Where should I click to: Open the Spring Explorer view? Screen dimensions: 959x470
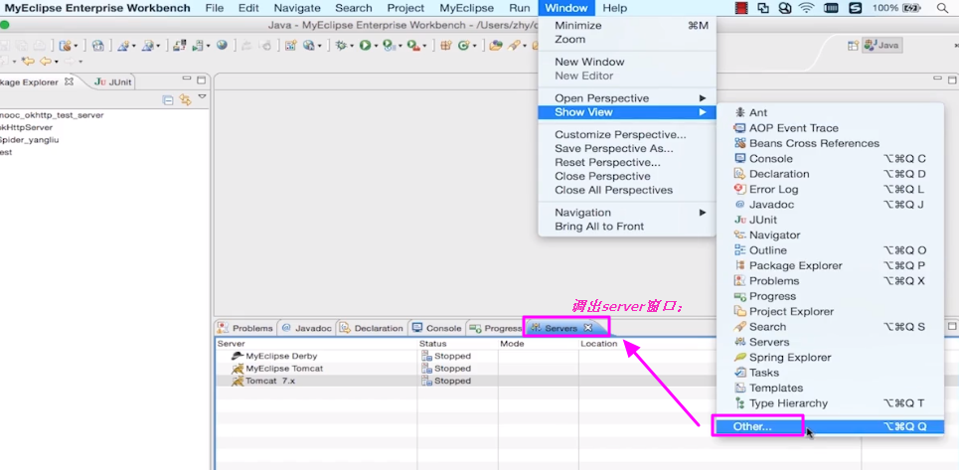(x=831, y=357)
